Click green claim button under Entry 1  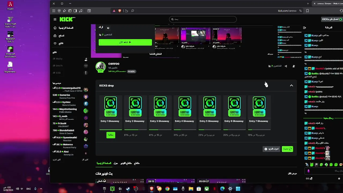[111, 135]
